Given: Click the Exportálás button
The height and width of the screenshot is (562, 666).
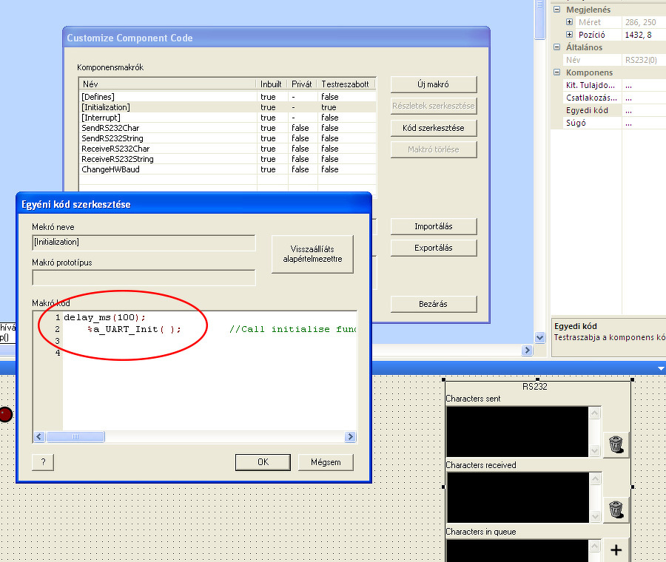Looking at the screenshot, I should [x=433, y=248].
